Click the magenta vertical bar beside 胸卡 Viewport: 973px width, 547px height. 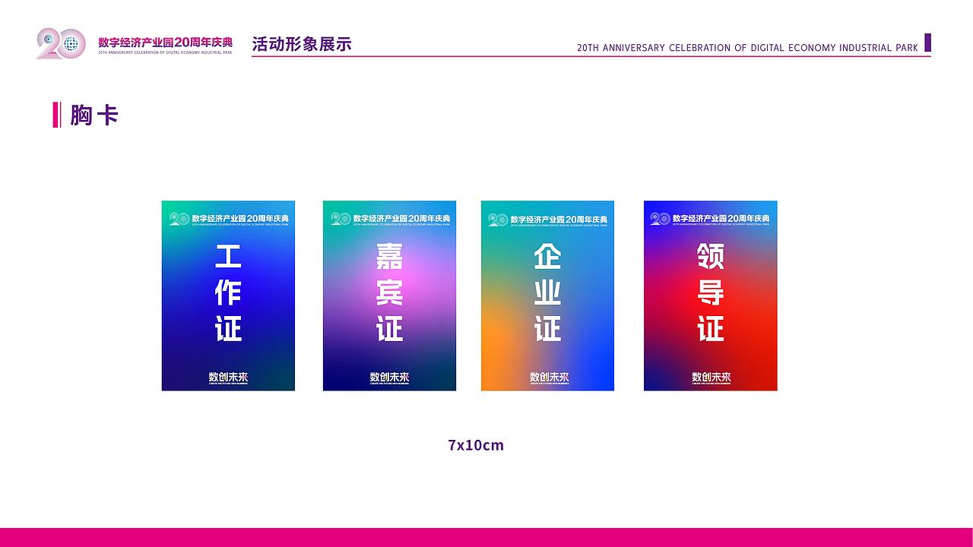coord(56,115)
